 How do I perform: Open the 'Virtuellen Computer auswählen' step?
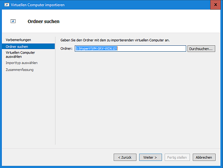pos(20,55)
